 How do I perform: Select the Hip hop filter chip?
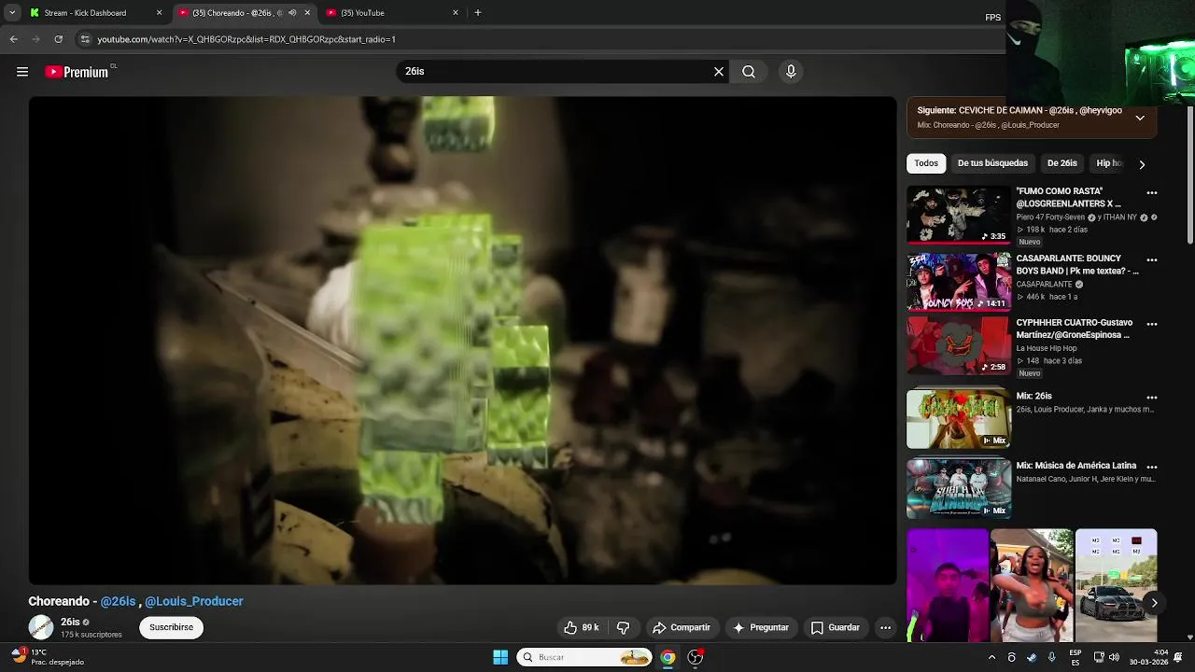pos(1109,163)
